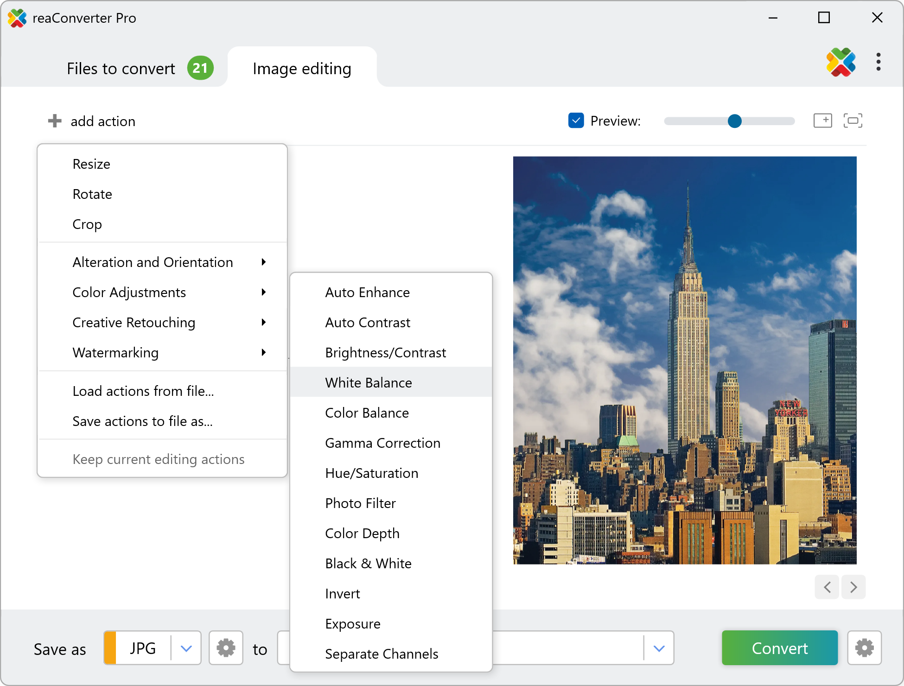Open the three-dot options menu
Viewport: 904px width, 686px height.
(878, 62)
